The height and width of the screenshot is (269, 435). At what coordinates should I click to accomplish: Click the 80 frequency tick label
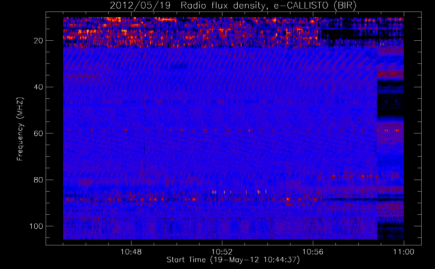[39, 180]
